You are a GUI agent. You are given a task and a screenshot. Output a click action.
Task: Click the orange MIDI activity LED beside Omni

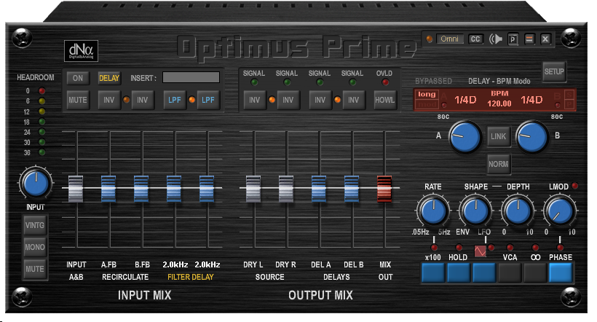[x=430, y=39]
